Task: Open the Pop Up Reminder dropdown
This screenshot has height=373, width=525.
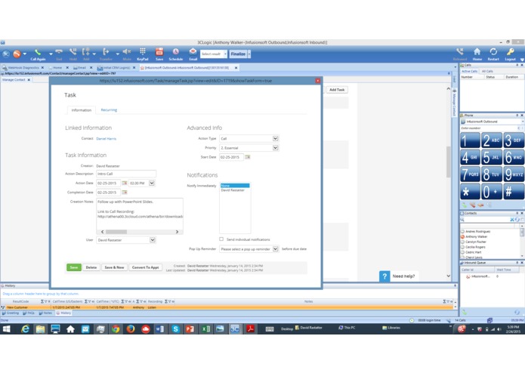Action: click(x=275, y=249)
